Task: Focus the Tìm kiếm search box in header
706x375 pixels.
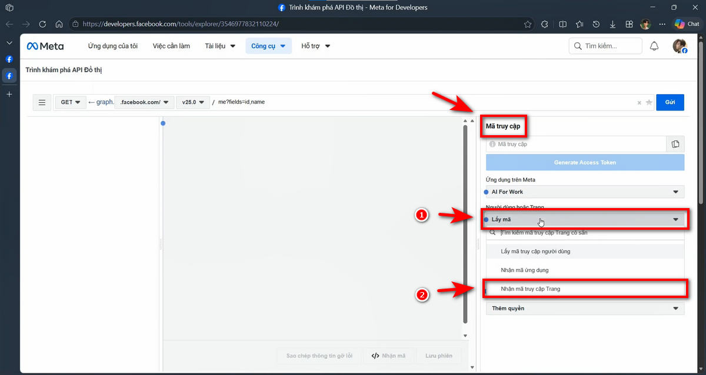Action: [605, 46]
